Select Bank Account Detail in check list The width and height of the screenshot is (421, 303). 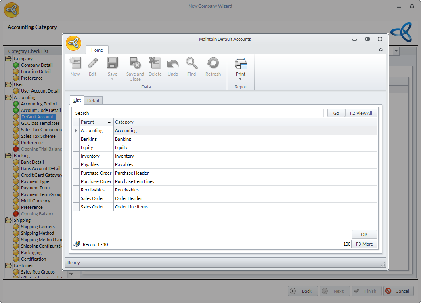[40, 168]
